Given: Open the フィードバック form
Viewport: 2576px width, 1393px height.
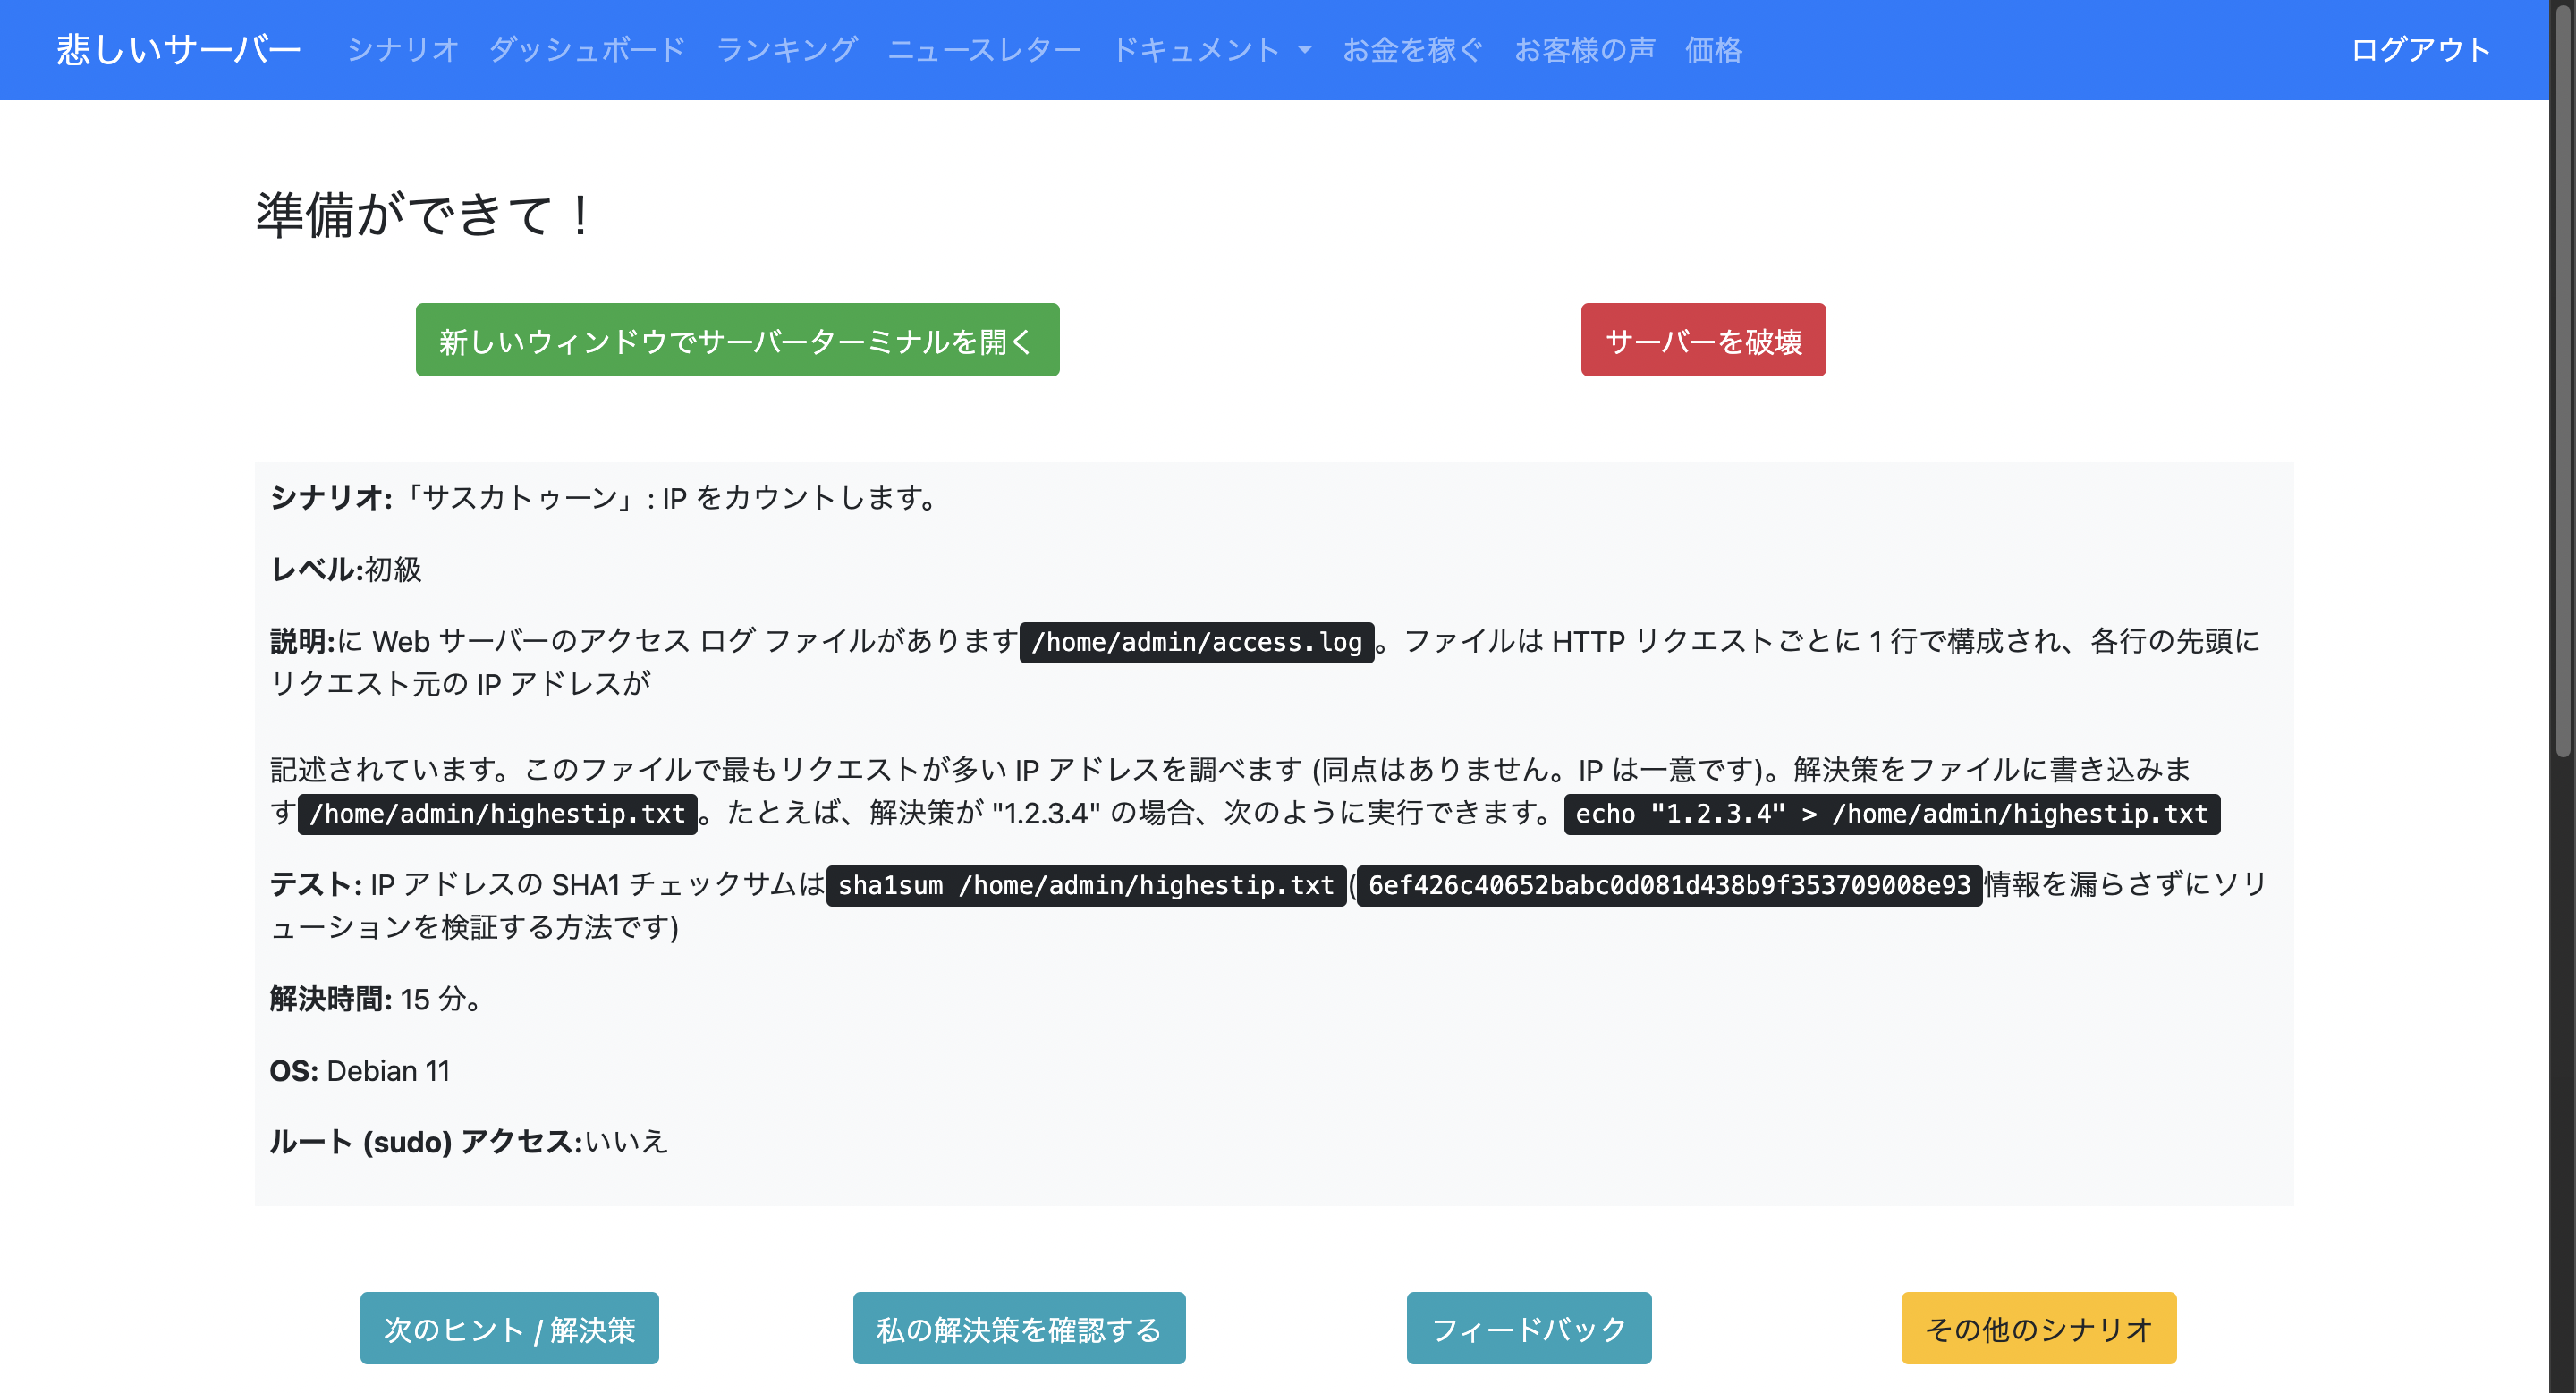Looking at the screenshot, I should click(1528, 1328).
